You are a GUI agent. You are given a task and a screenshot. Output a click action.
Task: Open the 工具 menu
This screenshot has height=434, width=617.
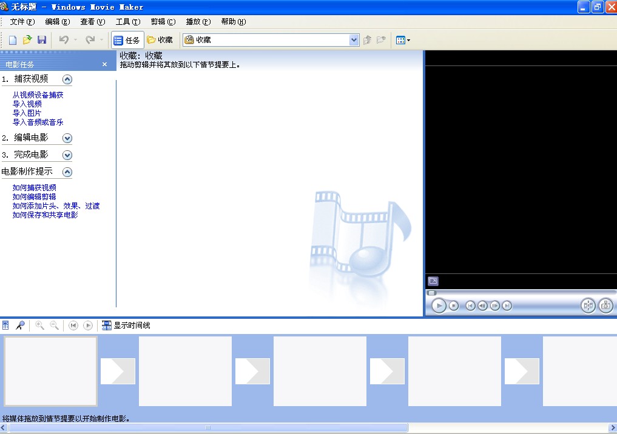(128, 22)
